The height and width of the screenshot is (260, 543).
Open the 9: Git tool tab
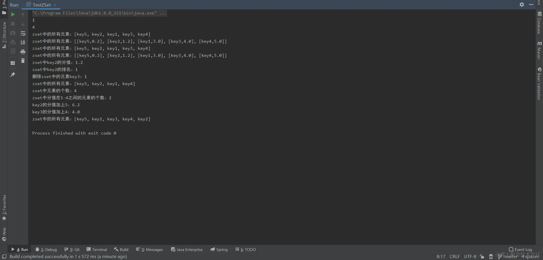point(72,250)
